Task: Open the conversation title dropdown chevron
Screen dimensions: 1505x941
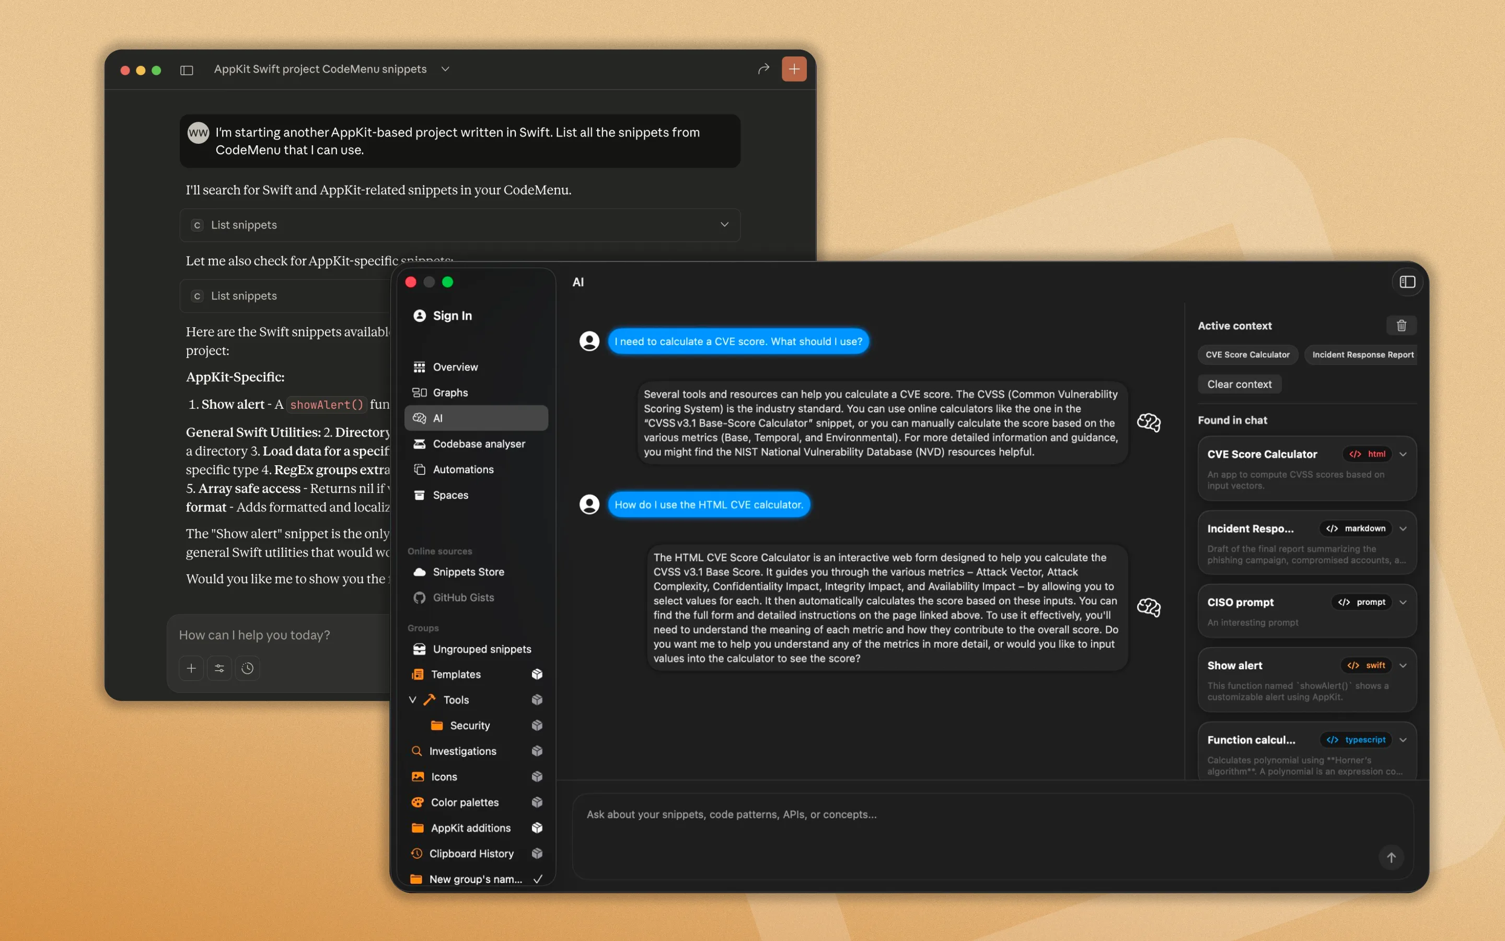Action: tap(445, 69)
